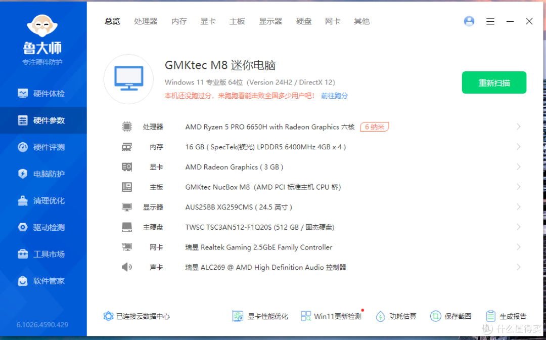546x340 pixels.
Task: Click 已连接云数据中心 status
Action: click(x=137, y=316)
